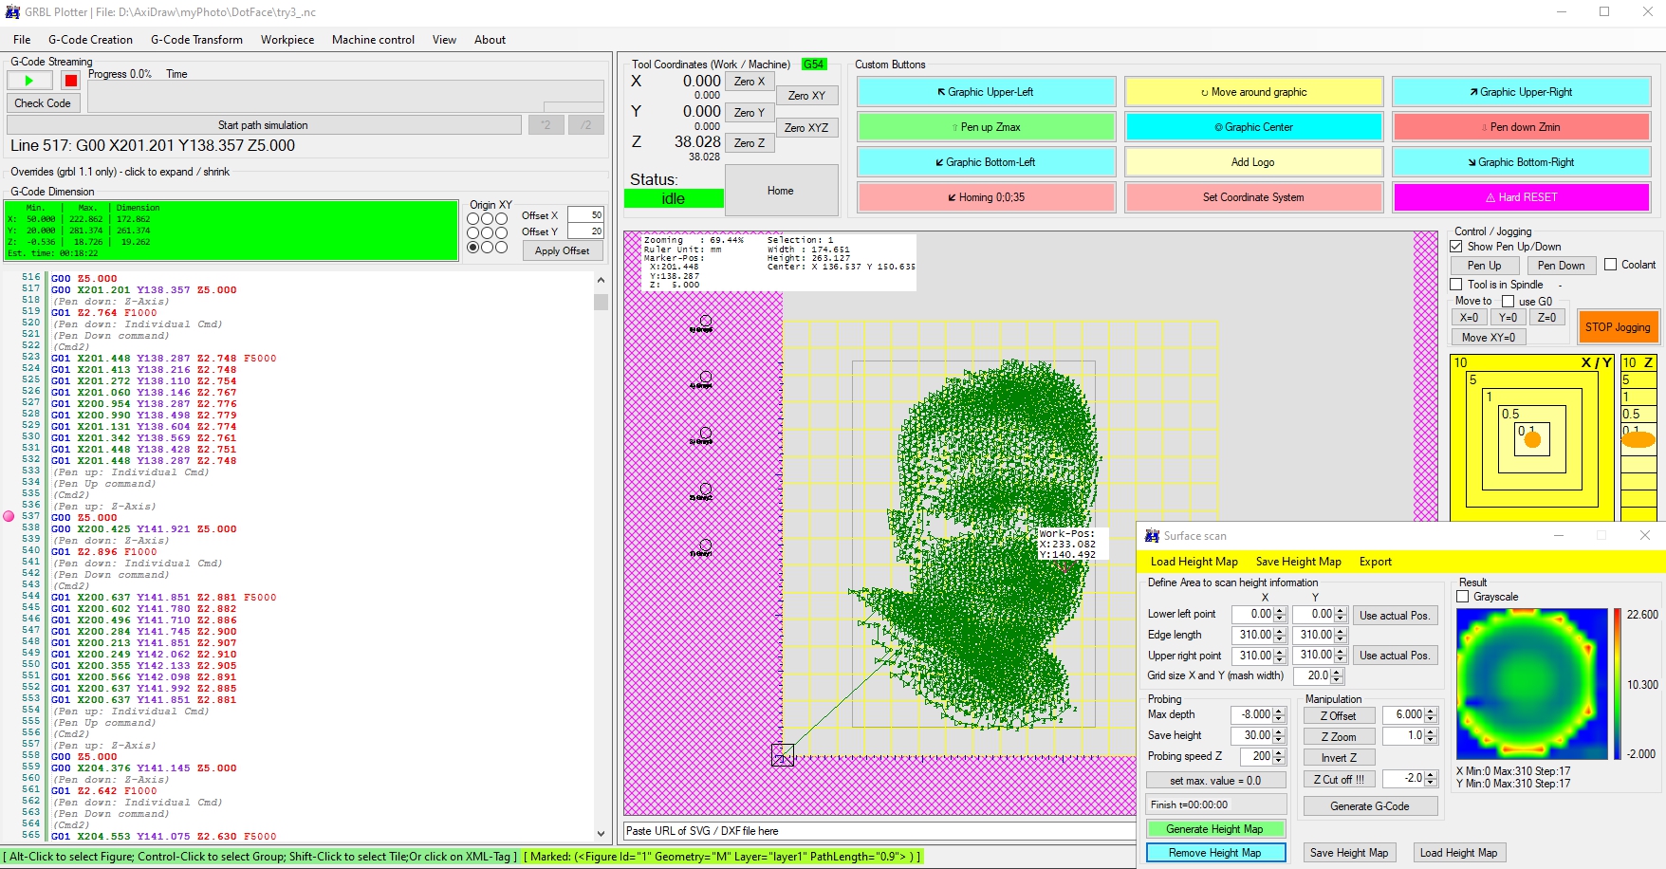
Task: Open the G-Code Creation menu
Action: point(90,40)
